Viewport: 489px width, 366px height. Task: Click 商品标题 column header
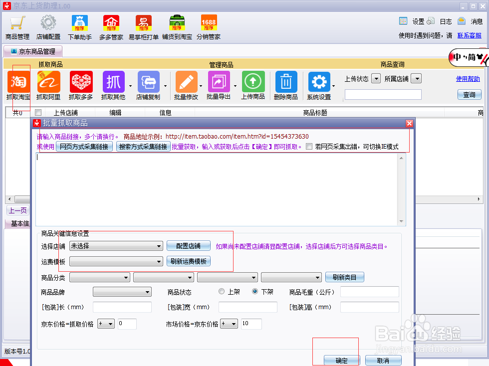coord(315,113)
